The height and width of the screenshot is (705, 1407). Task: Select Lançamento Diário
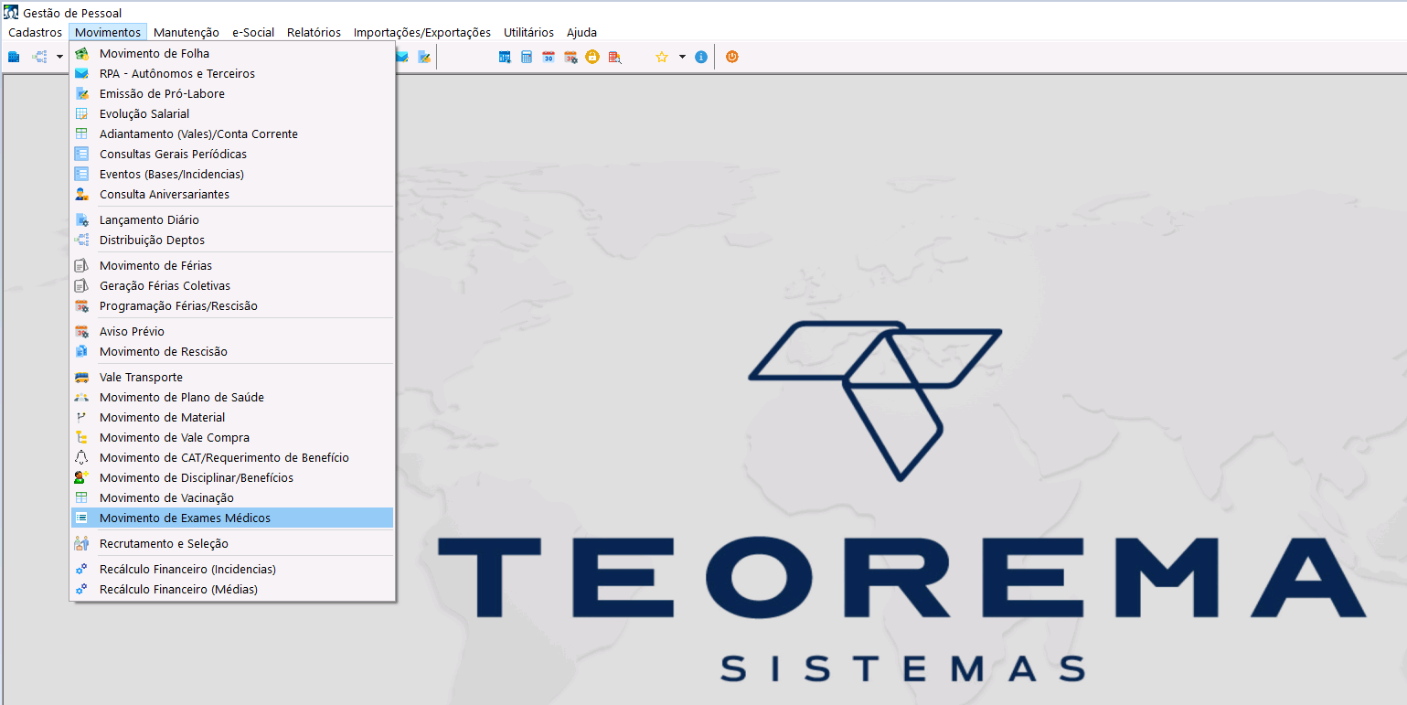click(x=232, y=220)
